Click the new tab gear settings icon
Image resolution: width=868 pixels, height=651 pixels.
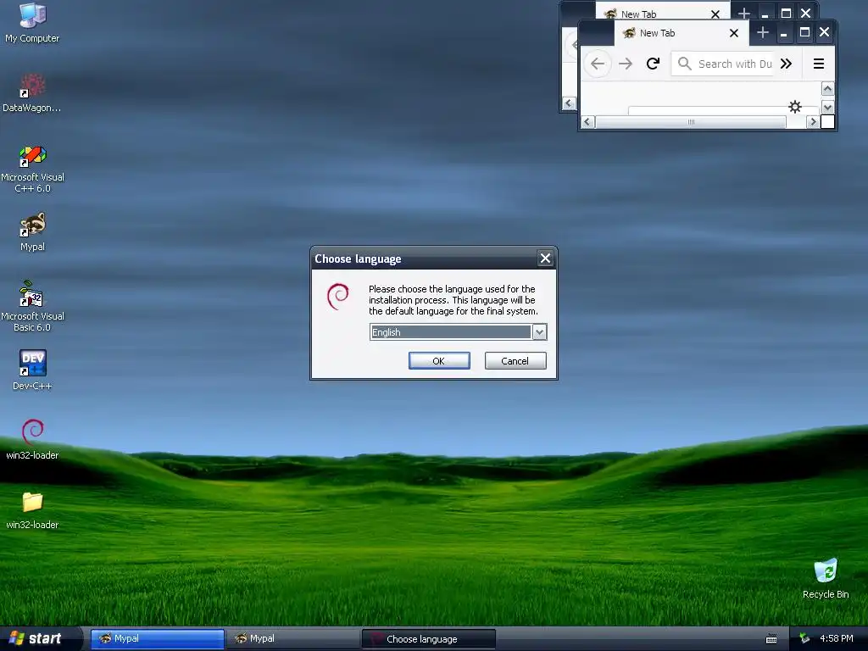tap(795, 107)
